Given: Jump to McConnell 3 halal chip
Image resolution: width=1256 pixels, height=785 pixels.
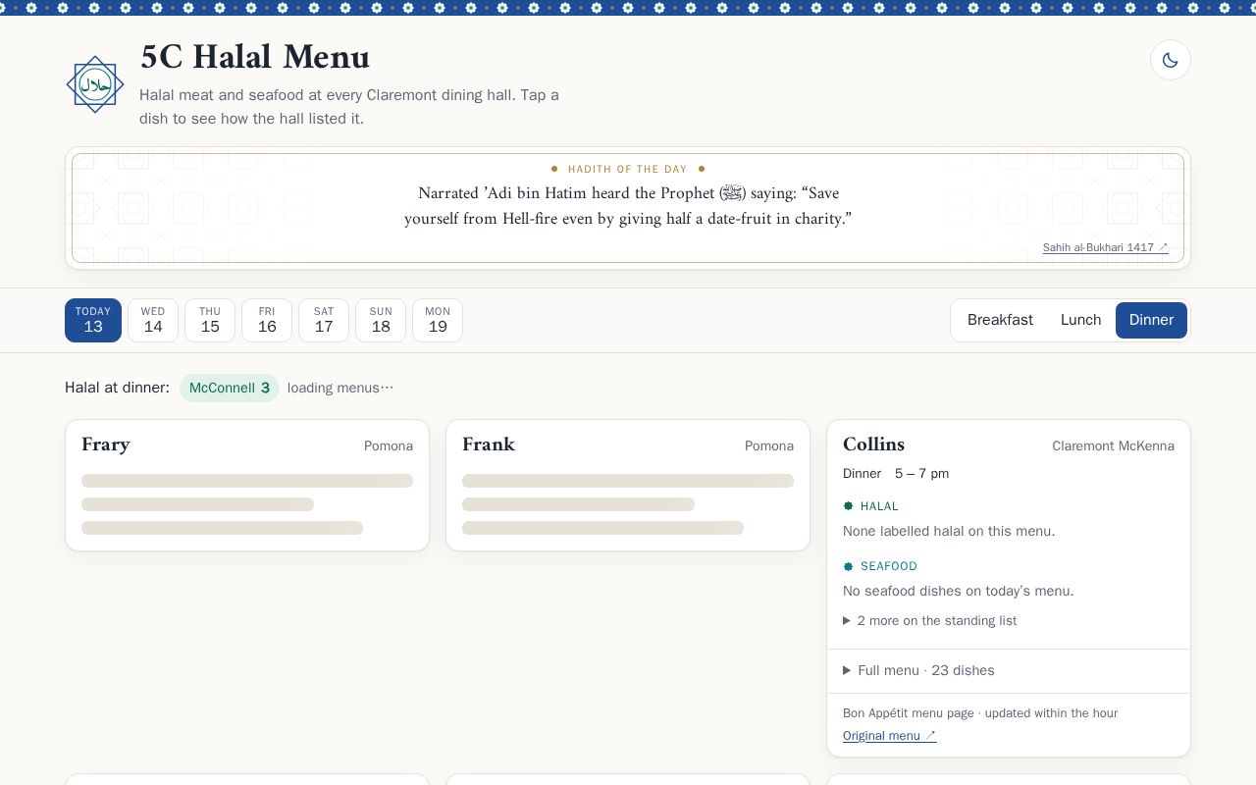Looking at the screenshot, I should (230, 388).
